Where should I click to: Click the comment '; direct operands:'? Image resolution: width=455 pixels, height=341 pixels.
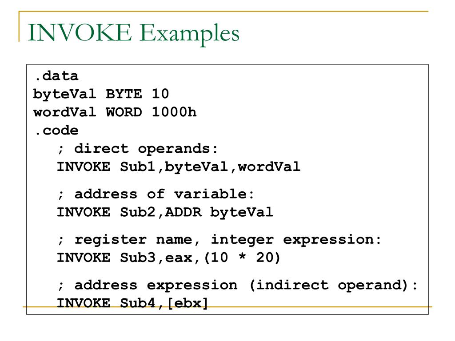point(138,149)
